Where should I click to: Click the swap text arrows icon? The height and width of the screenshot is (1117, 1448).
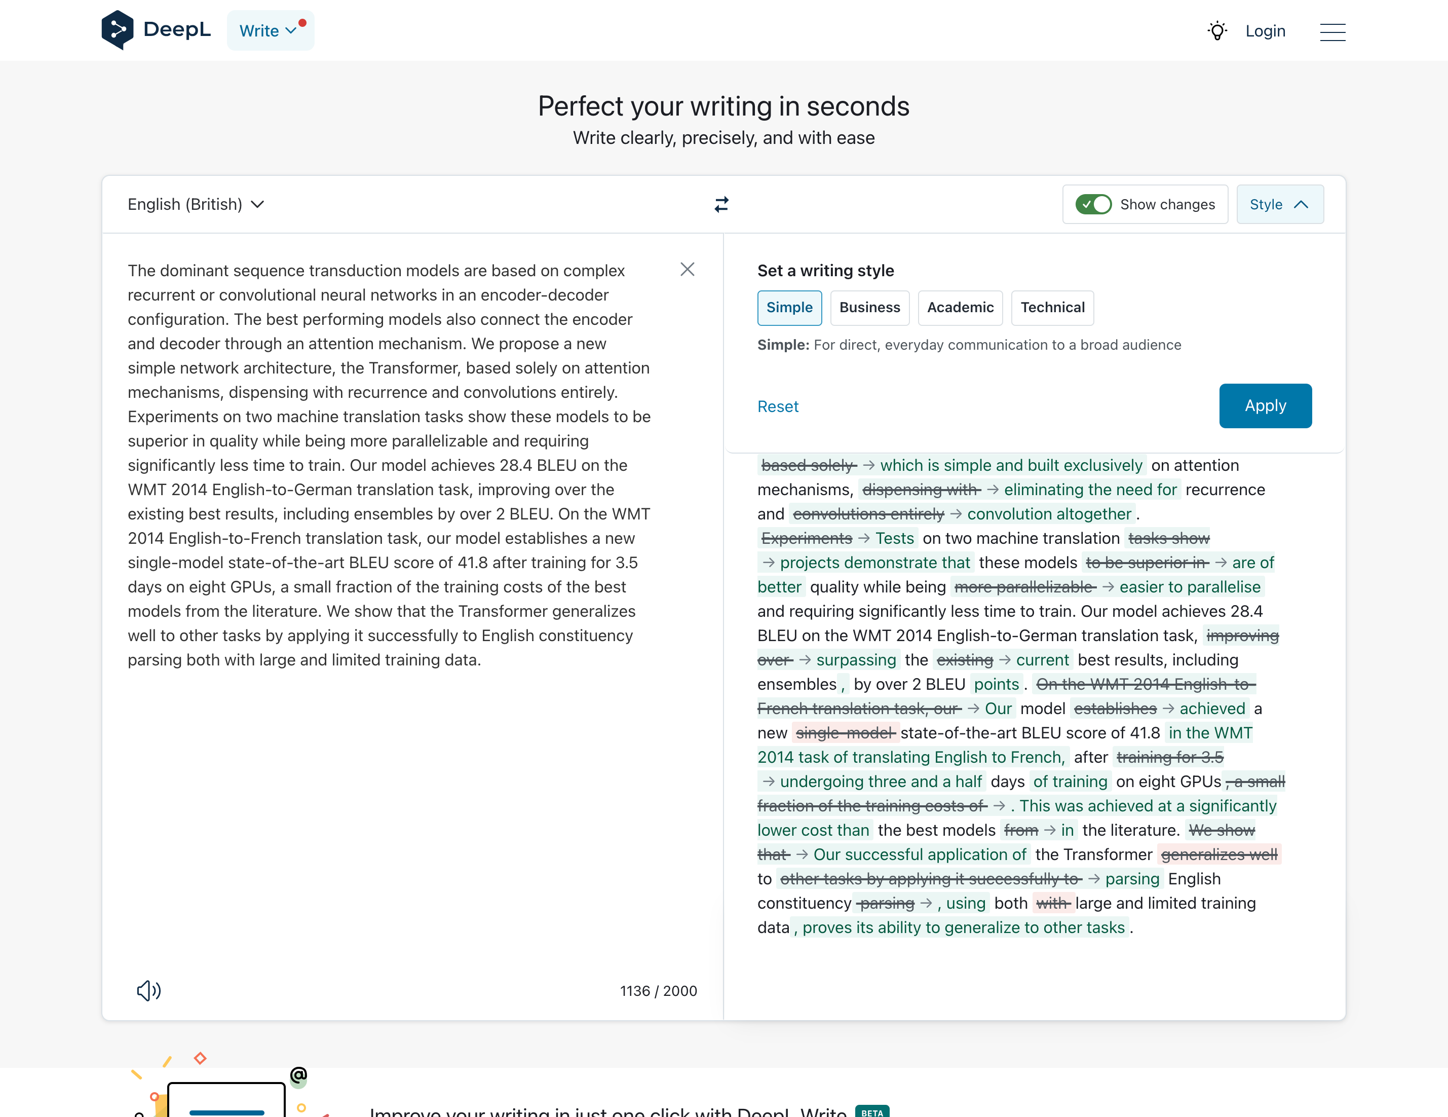click(x=721, y=204)
